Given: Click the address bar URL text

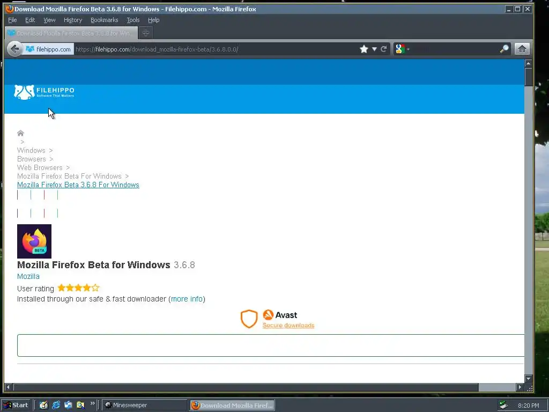Looking at the screenshot, I should [x=157, y=49].
